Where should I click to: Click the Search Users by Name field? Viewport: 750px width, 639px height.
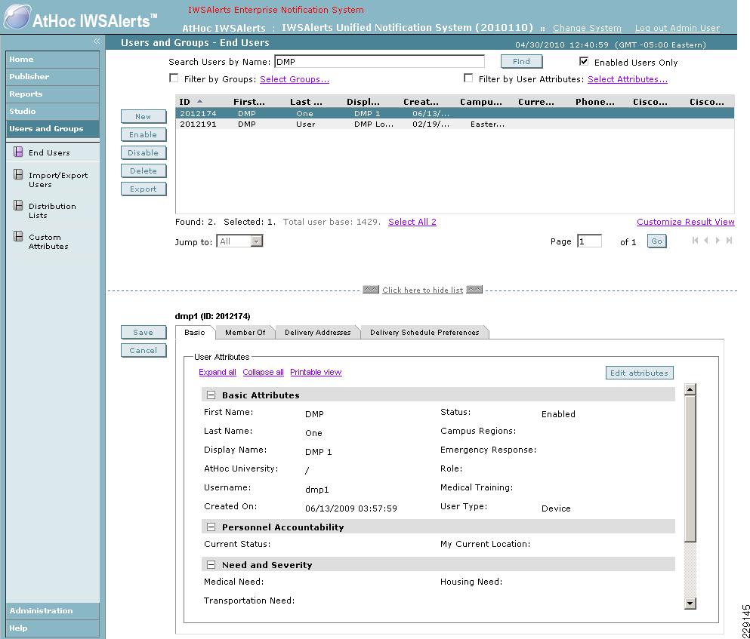pyautogui.click(x=379, y=62)
